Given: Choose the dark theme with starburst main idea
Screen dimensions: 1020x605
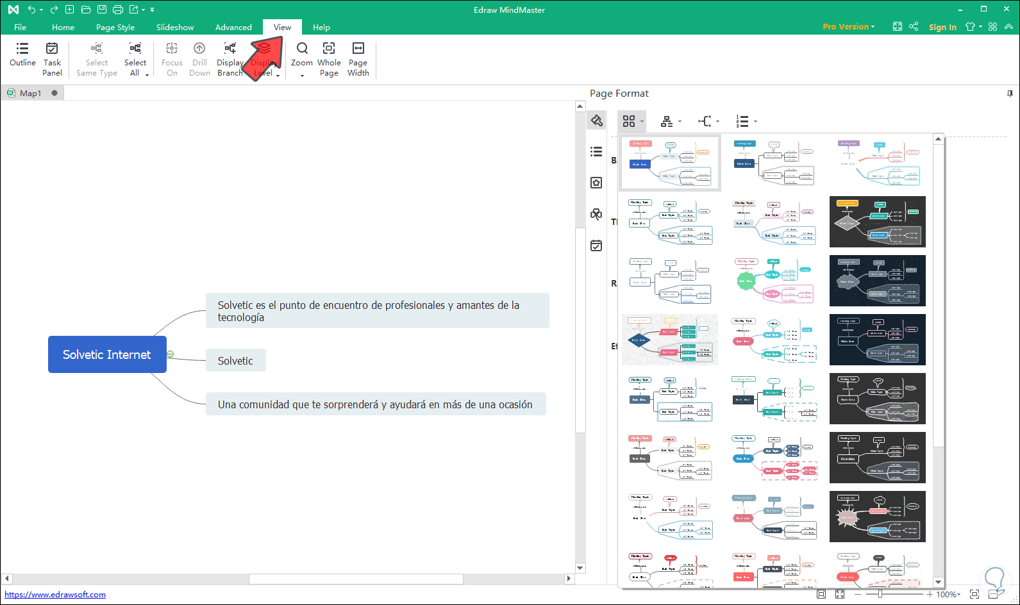Looking at the screenshot, I should pyautogui.click(x=877, y=517).
